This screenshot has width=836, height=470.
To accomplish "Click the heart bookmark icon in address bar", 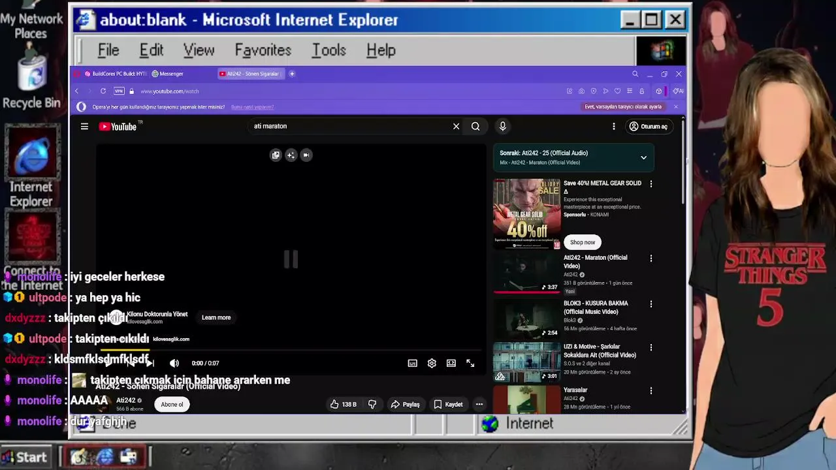I will (x=617, y=91).
